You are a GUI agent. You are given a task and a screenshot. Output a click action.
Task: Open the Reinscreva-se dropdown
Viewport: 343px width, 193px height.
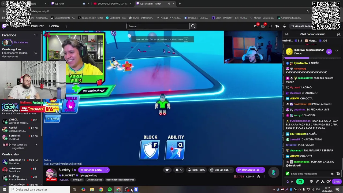tap(262, 170)
